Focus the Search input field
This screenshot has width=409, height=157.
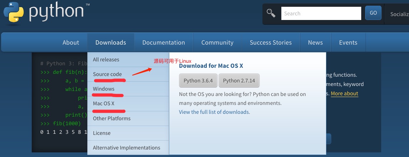[x=321, y=13]
